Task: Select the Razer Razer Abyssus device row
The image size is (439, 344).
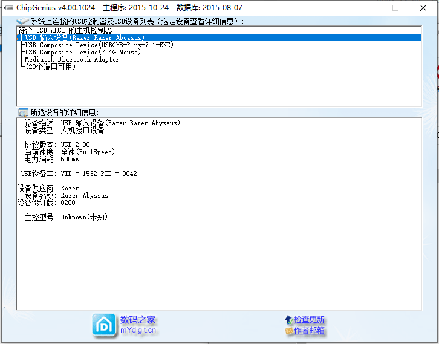Action: (219, 37)
